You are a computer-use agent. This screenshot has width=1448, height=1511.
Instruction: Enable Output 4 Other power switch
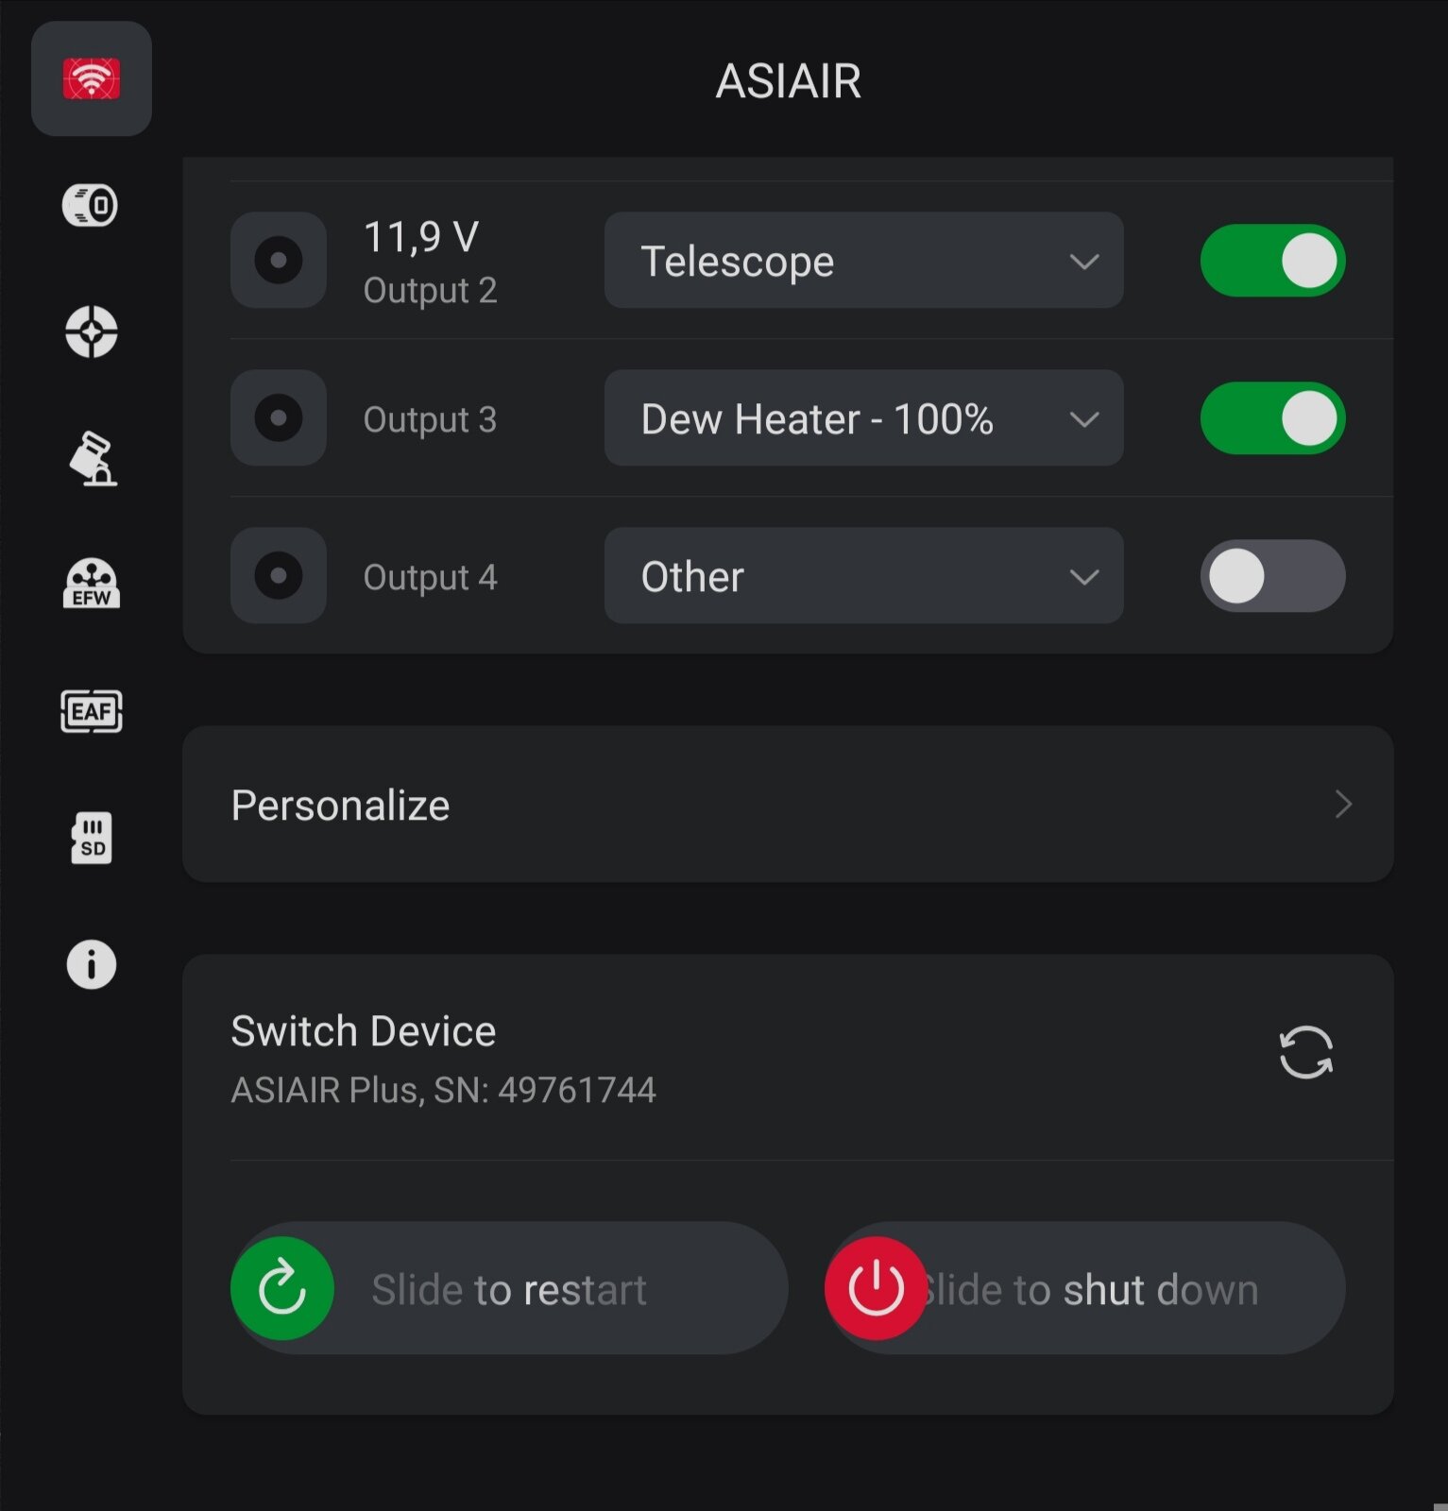click(1271, 576)
